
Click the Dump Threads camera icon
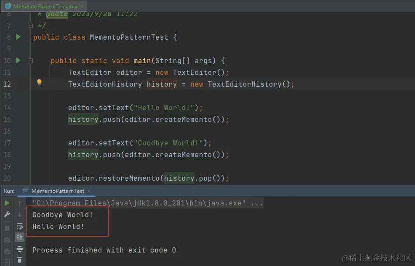7,240
